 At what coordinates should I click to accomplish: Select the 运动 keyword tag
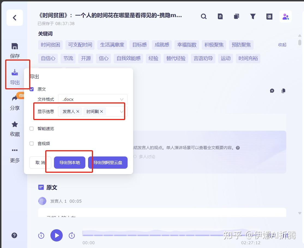(226, 58)
